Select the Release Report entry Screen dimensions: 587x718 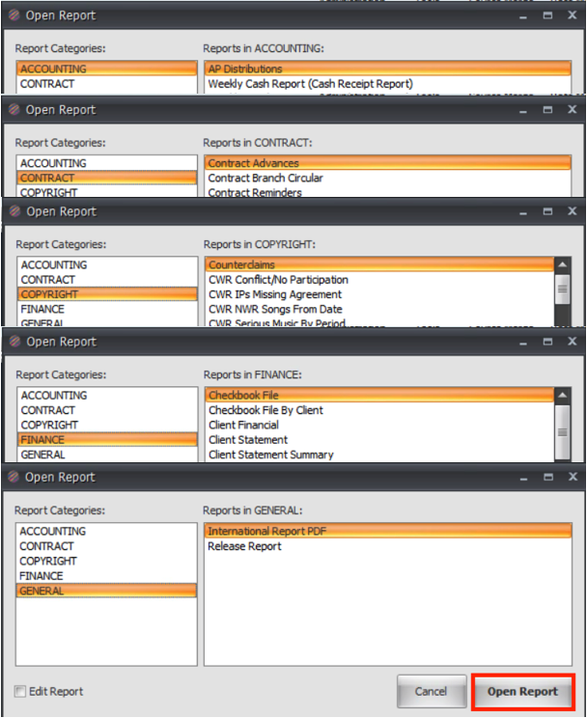tap(245, 546)
